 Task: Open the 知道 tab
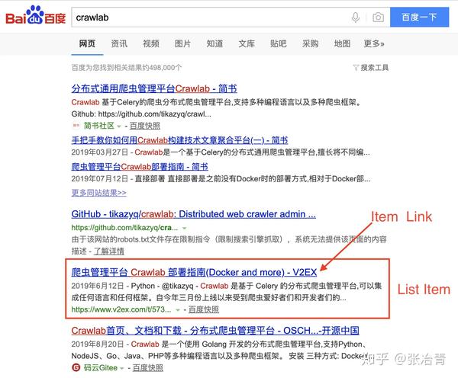click(x=214, y=43)
